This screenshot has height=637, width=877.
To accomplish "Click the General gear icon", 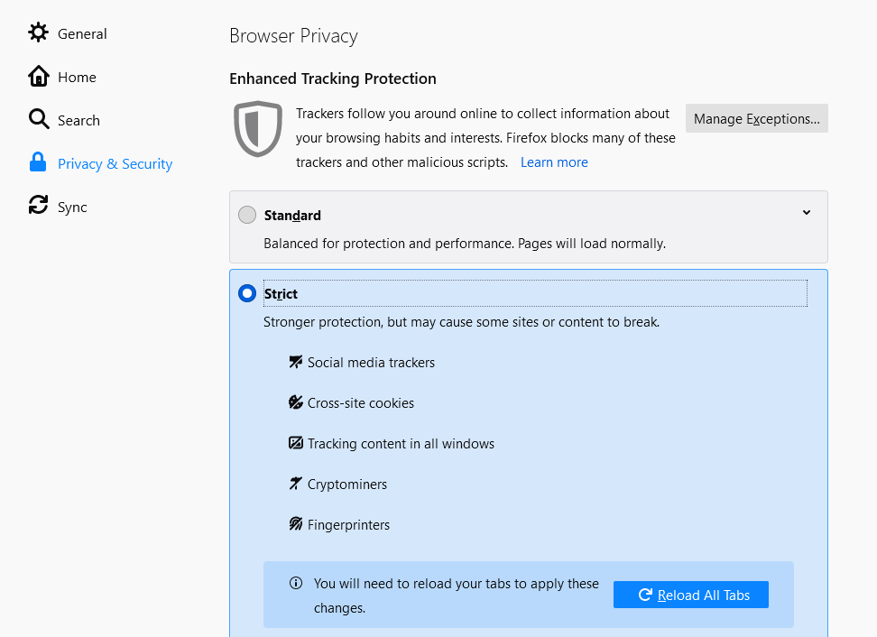I will click(38, 33).
